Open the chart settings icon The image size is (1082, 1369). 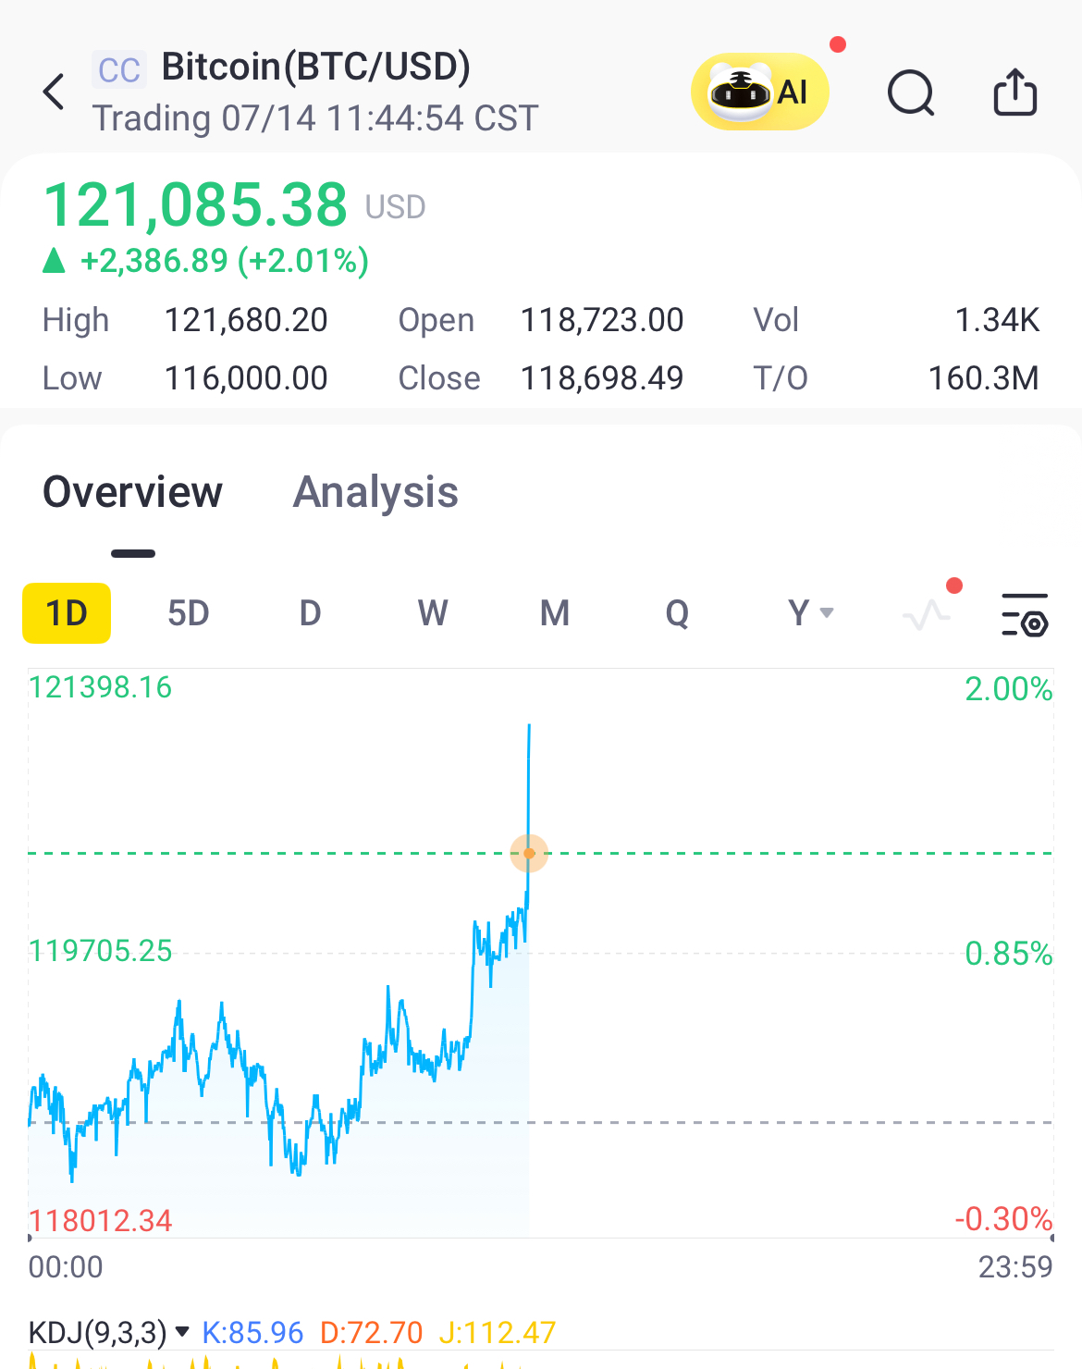tap(1025, 614)
